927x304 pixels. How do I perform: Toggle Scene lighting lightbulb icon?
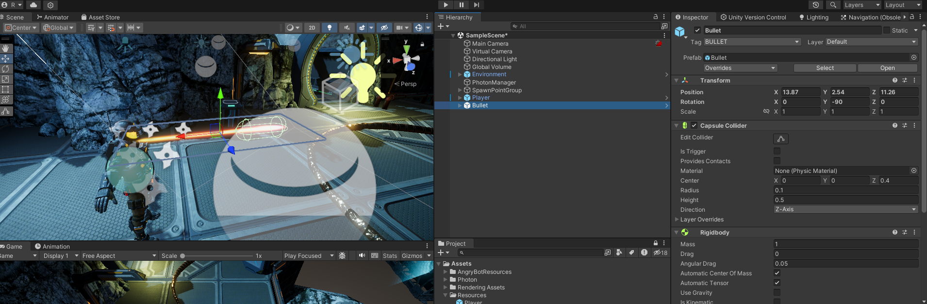pyautogui.click(x=330, y=28)
